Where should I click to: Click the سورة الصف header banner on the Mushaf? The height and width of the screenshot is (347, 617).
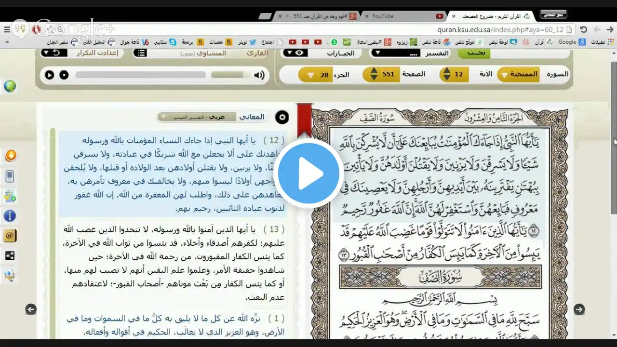[440, 277]
